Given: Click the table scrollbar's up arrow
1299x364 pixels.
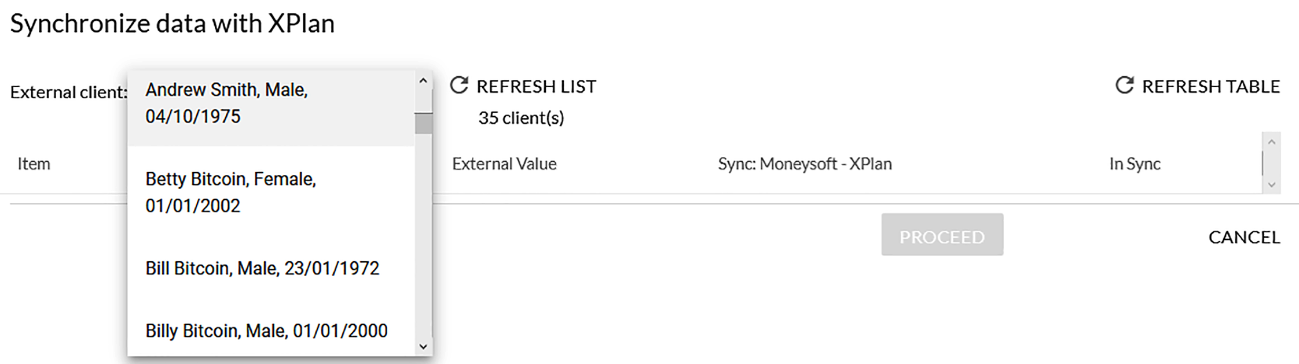Looking at the screenshot, I should pos(1271,142).
